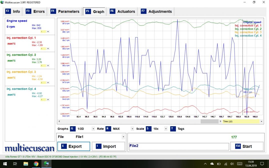The image size is (269, 168).
Task: Click graph scrollbar right arrow
Action: (x=220, y=121)
